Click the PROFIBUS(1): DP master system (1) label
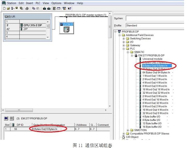This screenshot has height=148, width=189. tap(86, 15)
